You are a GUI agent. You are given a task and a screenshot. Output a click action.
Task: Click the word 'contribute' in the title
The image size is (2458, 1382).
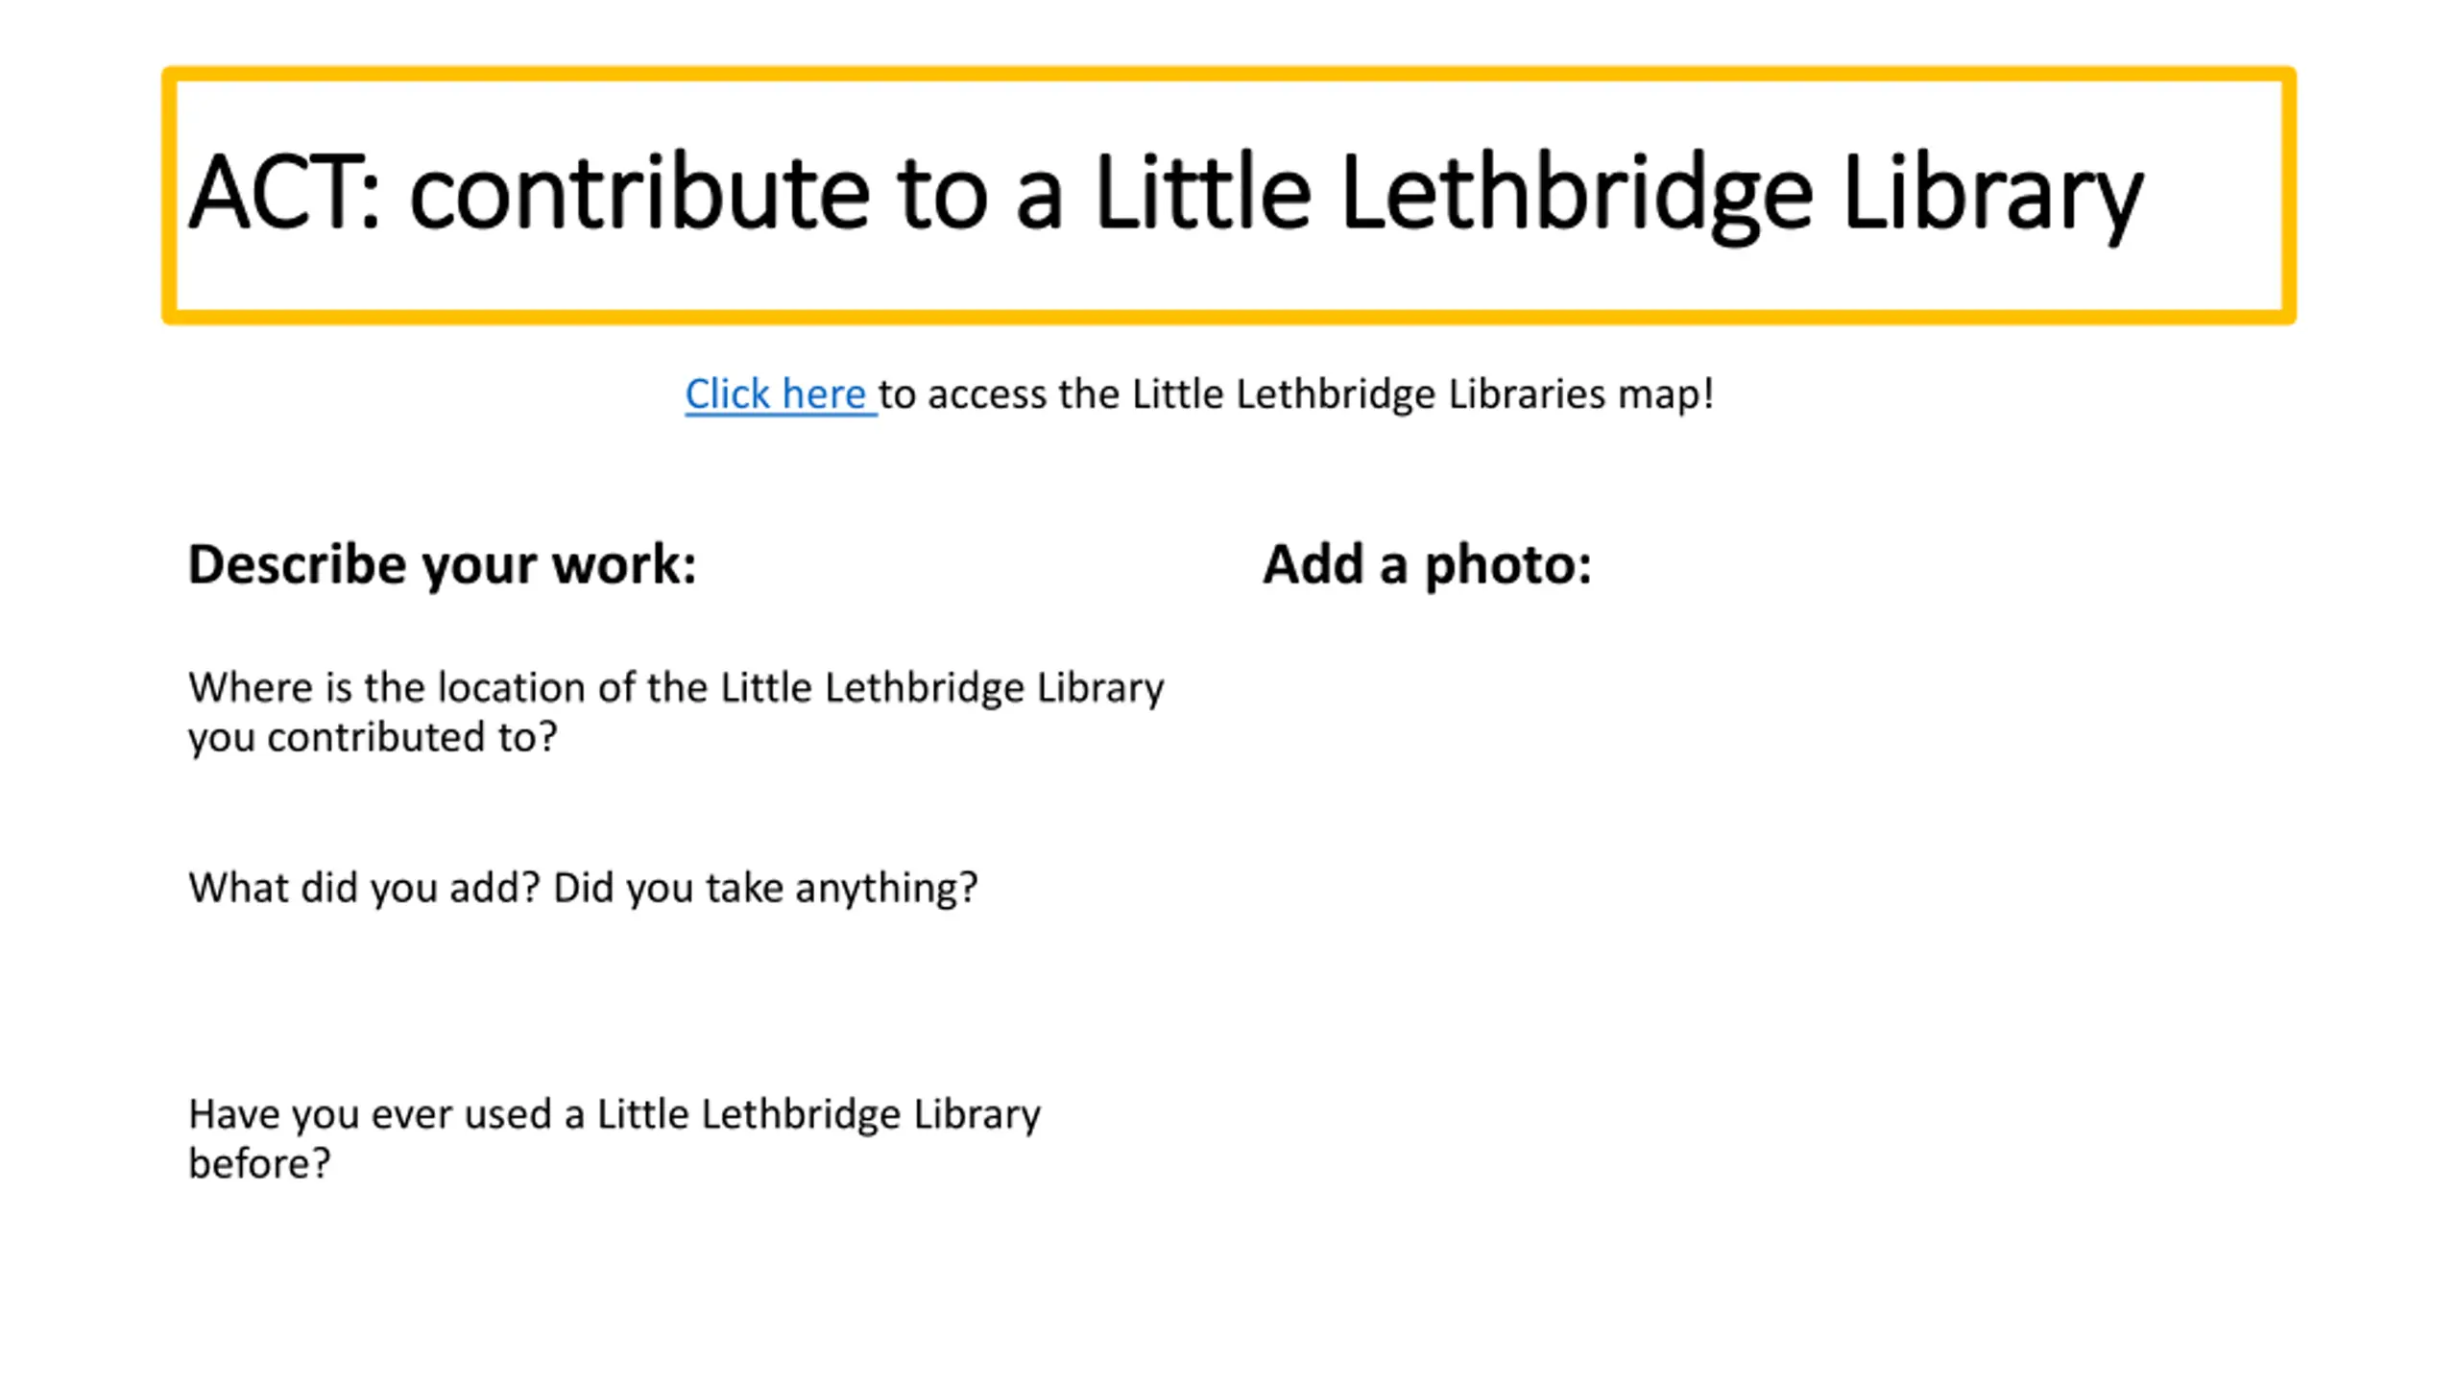639,193
